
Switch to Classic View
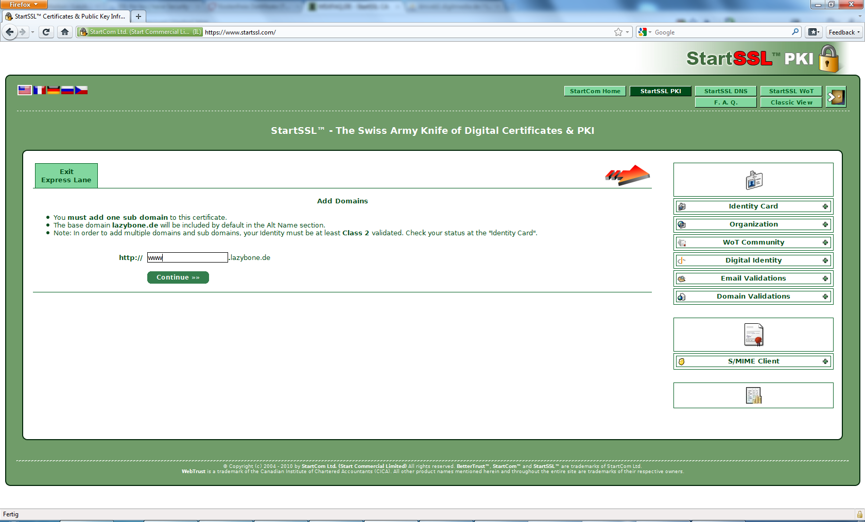coord(791,102)
